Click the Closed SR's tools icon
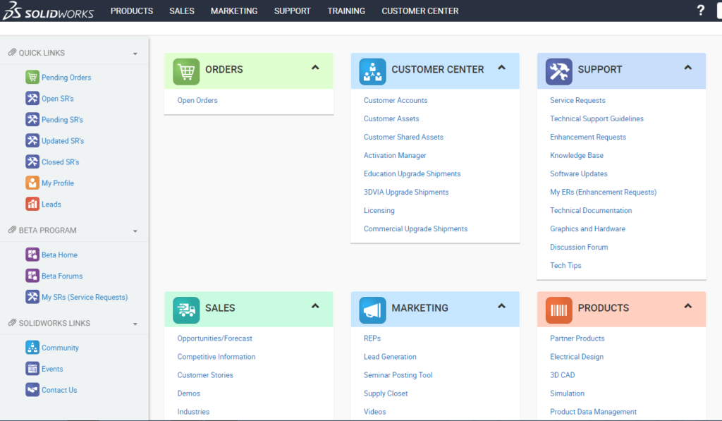The width and height of the screenshot is (722, 421). (x=32, y=161)
